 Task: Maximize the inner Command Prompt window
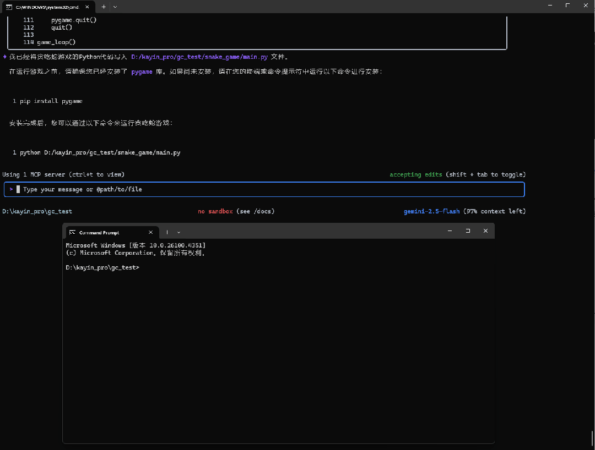[468, 231]
